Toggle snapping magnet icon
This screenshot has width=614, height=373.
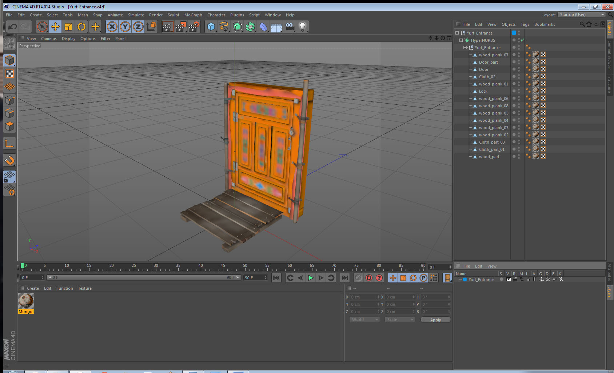9,160
